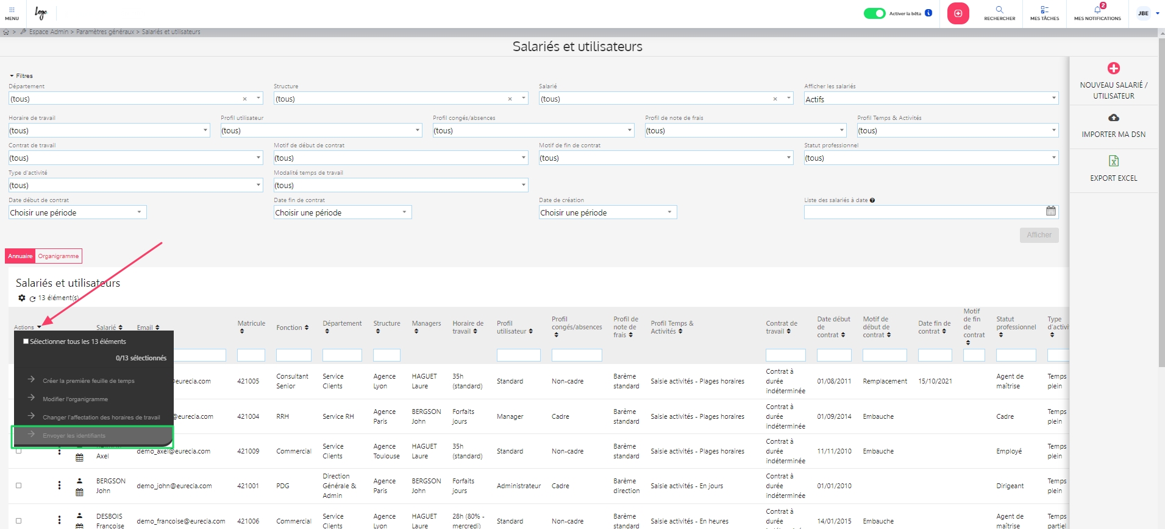Click the JBE user avatar
Image resolution: width=1165 pixels, height=529 pixels.
tap(1143, 13)
